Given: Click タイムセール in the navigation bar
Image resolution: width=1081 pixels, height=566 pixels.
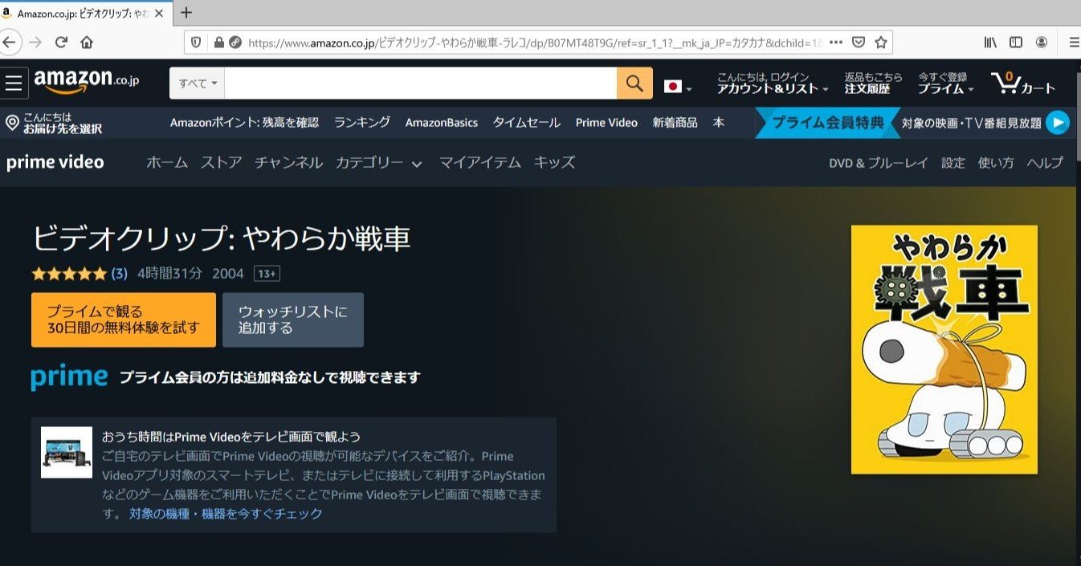Looking at the screenshot, I should click(526, 122).
